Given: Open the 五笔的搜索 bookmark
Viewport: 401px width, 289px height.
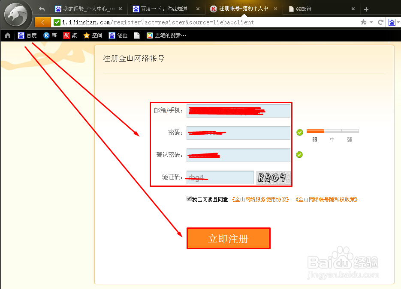Looking at the screenshot, I should [x=166, y=35].
